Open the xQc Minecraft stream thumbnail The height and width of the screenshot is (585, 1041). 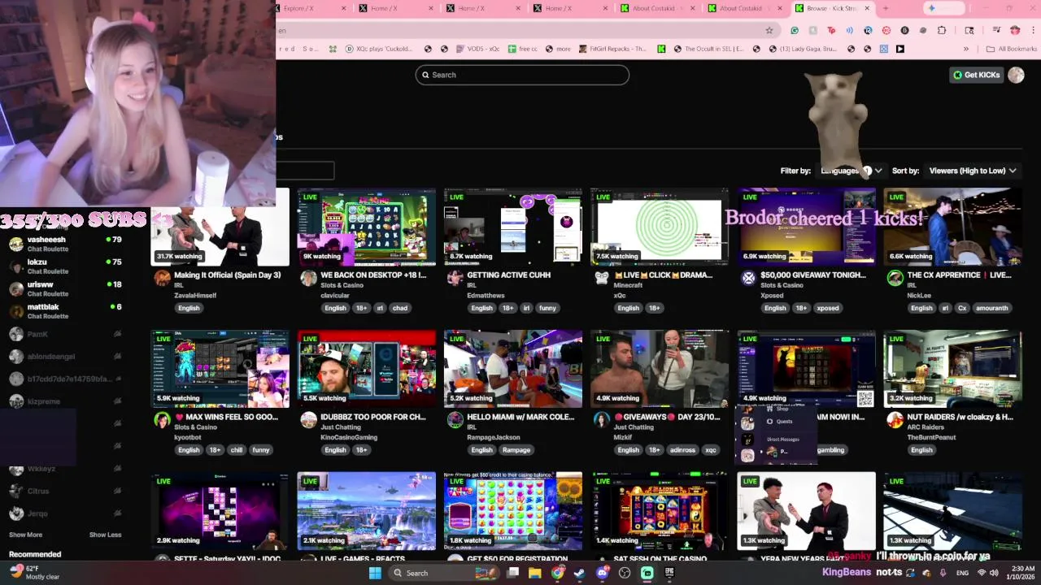click(660, 227)
